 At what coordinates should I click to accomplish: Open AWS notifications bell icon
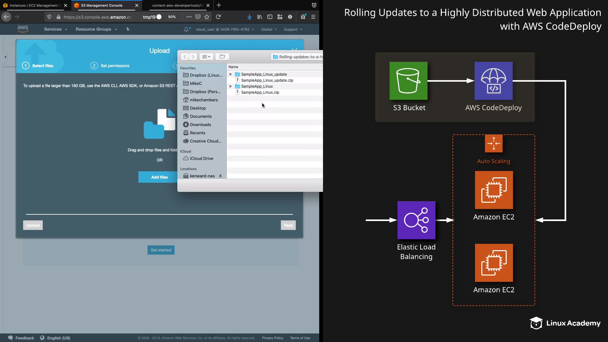[186, 29]
